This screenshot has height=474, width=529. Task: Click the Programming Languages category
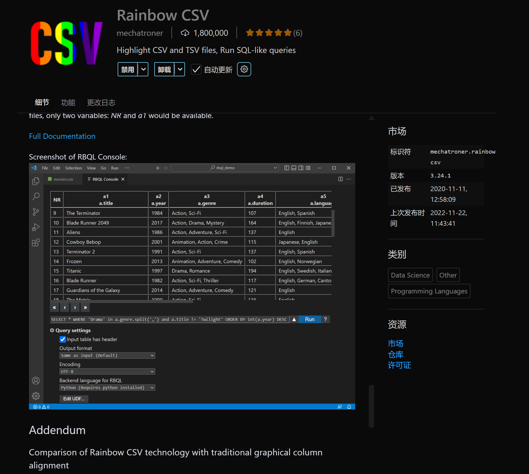tap(429, 291)
